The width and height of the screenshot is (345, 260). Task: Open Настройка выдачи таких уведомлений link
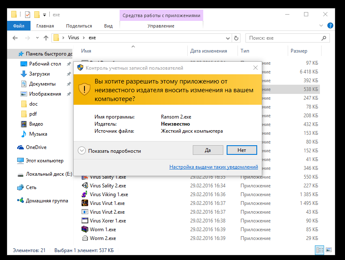point(213,167)
